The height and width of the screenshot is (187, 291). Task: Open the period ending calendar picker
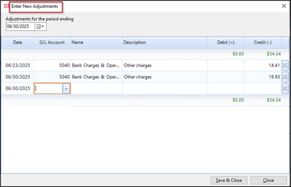41,27
